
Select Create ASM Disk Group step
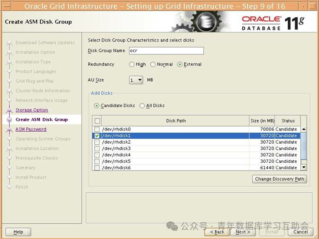41,120
